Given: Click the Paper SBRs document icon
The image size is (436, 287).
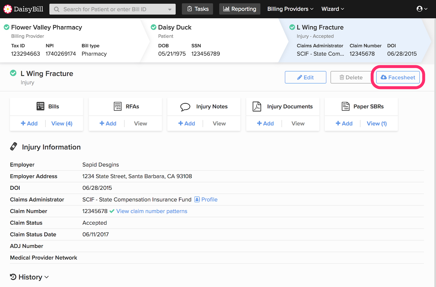Looking at the screenshot, I should click(x=346, y=106).
